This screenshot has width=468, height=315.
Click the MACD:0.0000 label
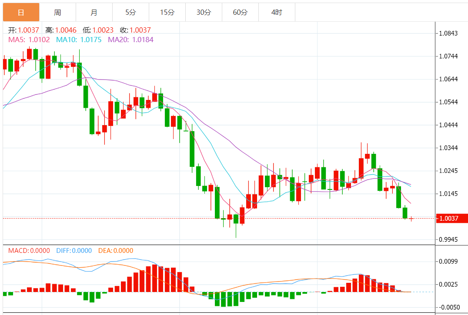pyautogui.click(x=29, y=251)
